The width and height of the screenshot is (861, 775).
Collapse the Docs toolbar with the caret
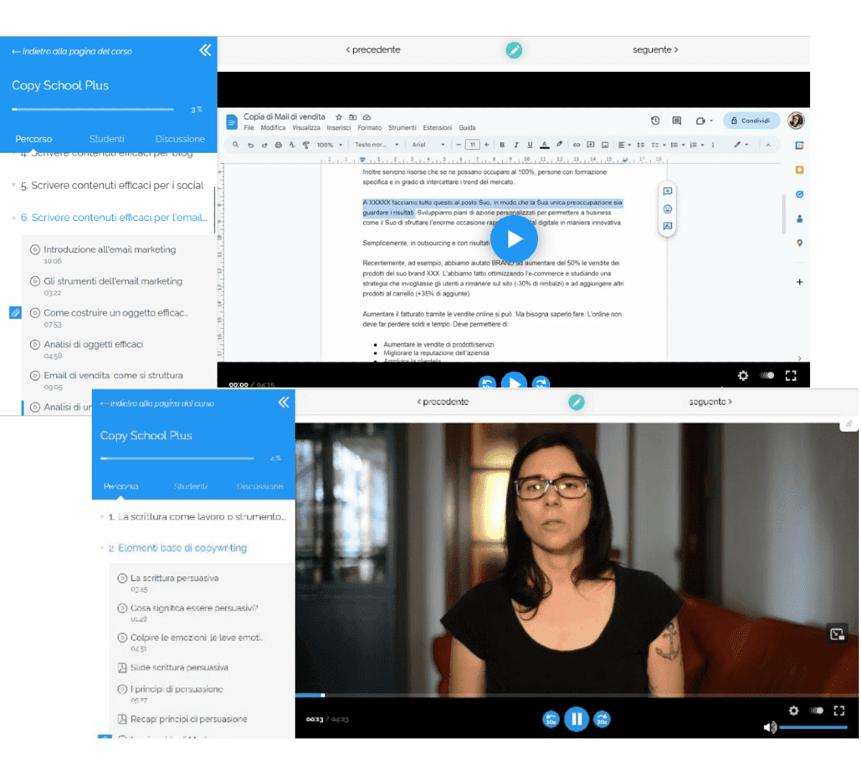pyautogui.click(x=768, y=145)
